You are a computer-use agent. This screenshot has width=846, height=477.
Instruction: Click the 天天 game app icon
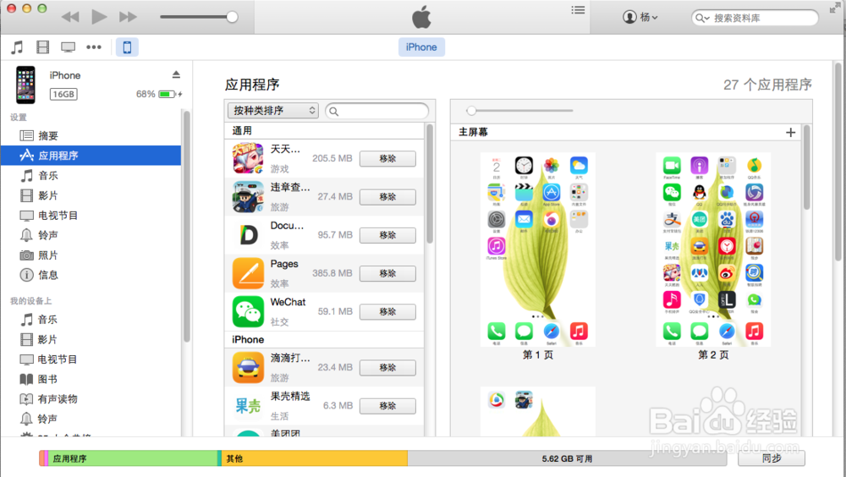pyautogui.click(x=248, y=158)
